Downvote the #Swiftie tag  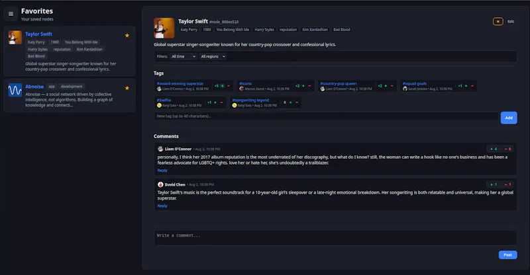click(x=221, y=102)
